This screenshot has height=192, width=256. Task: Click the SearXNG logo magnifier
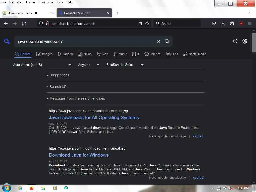[x=7, y=41]
